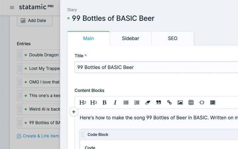Insert a numbered list

click(x=137, y=103)
